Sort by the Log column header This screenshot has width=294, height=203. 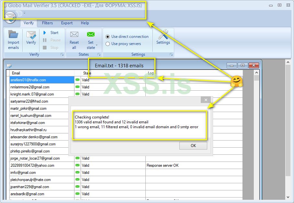[194, 73]
